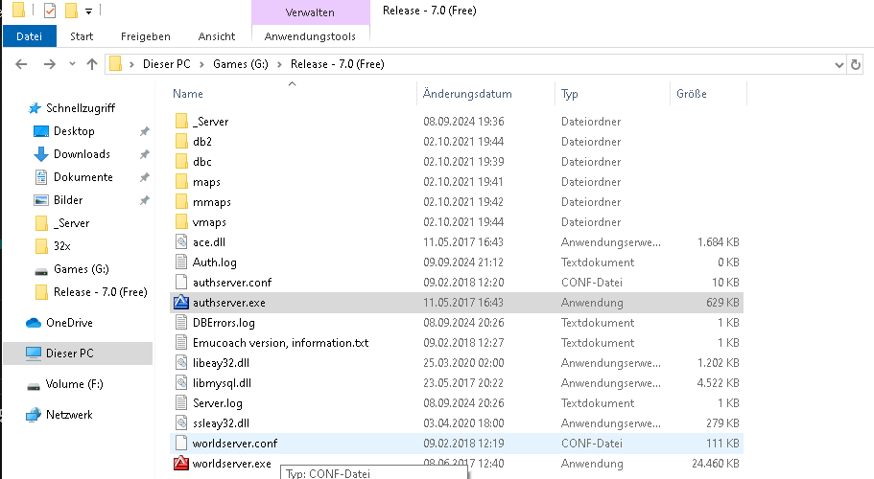Click the properties icon in title bar
874x479 pixels.
(x=50, y=10)
